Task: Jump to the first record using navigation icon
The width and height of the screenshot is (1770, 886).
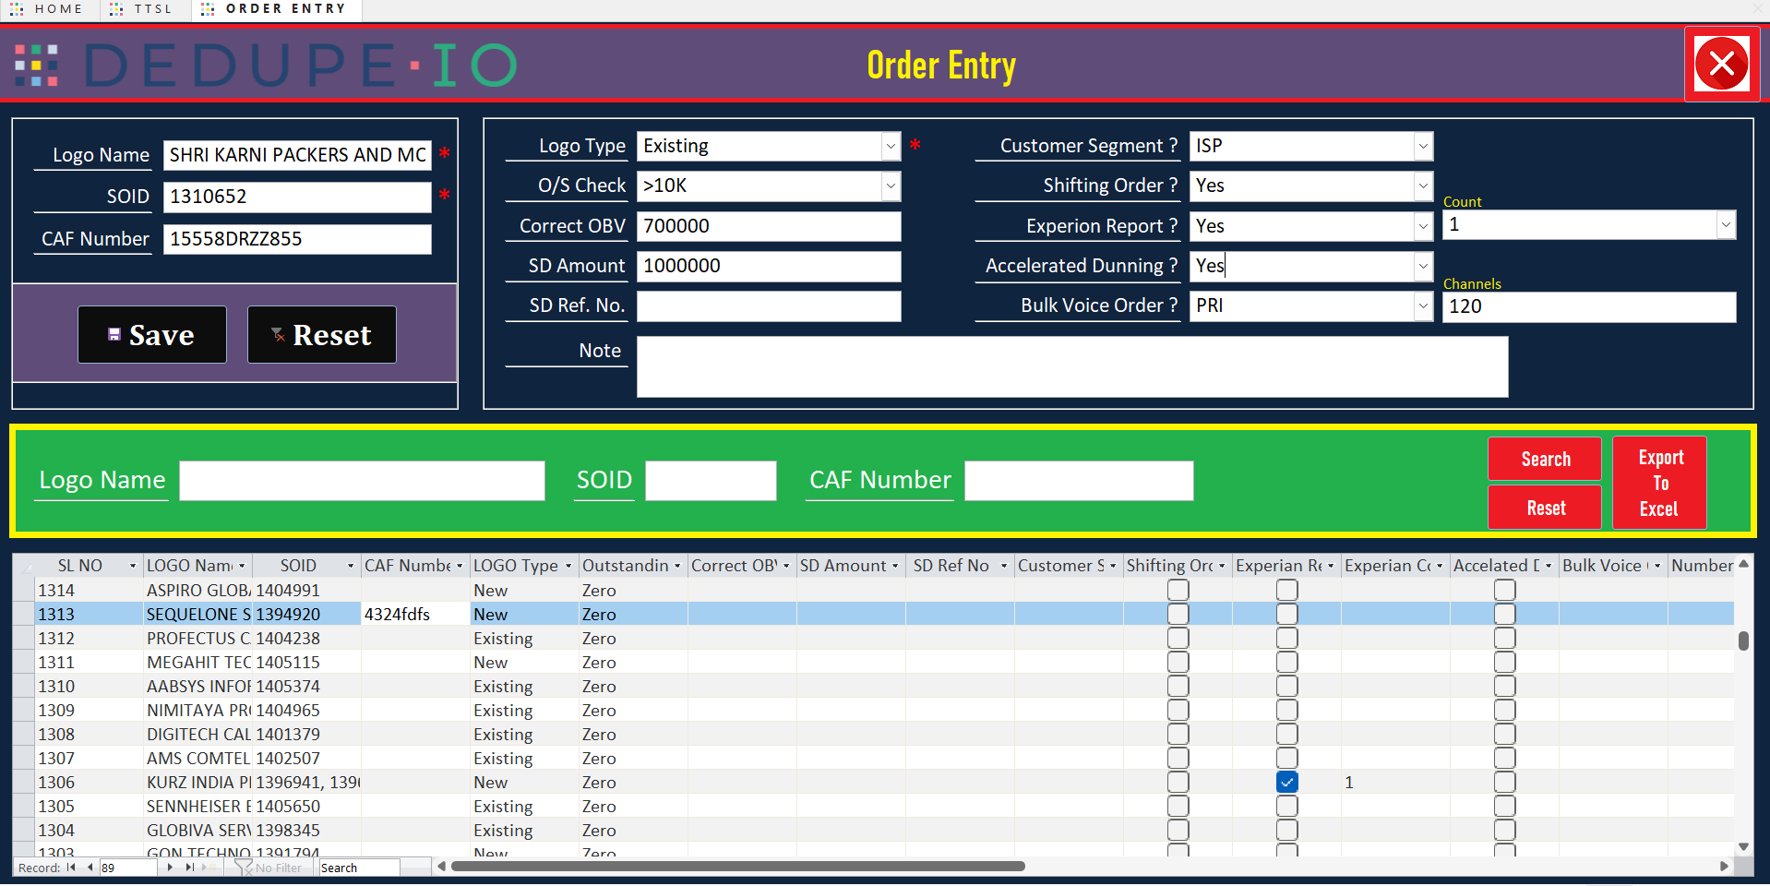Action: 71,868
